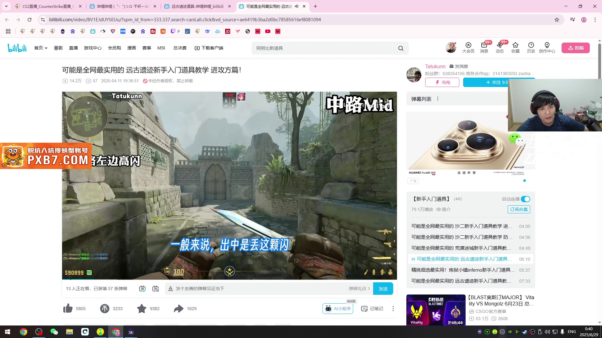Favorite the video with star icon
The width and height of the screenshot is (602, 338).
click(142, 309)
